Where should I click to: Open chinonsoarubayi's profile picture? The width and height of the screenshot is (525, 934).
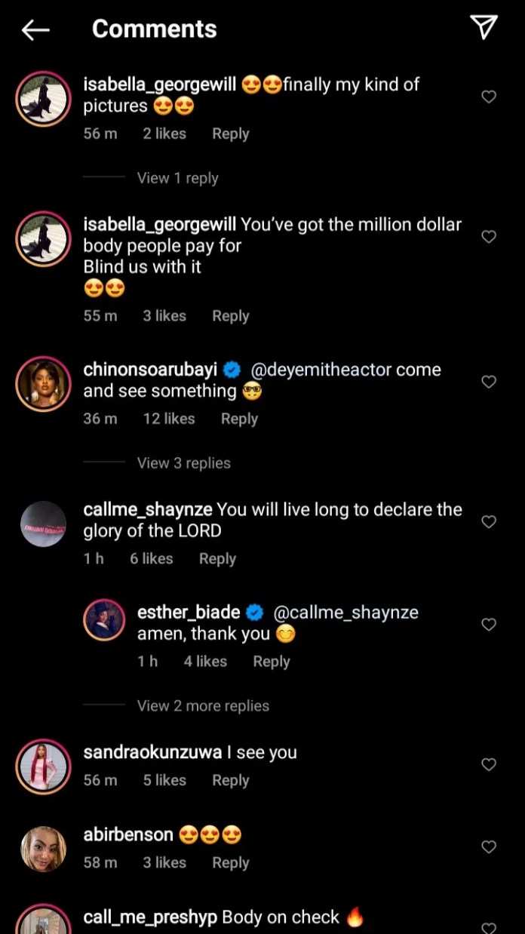[x=43, y=384]
